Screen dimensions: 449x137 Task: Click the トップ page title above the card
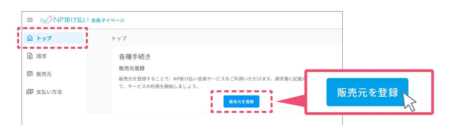coord(119,38)
